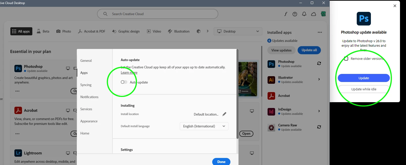This screenshot has height=165, width=406.
Task: Open Acrobat card more options dots
Action: pos(17,134)
